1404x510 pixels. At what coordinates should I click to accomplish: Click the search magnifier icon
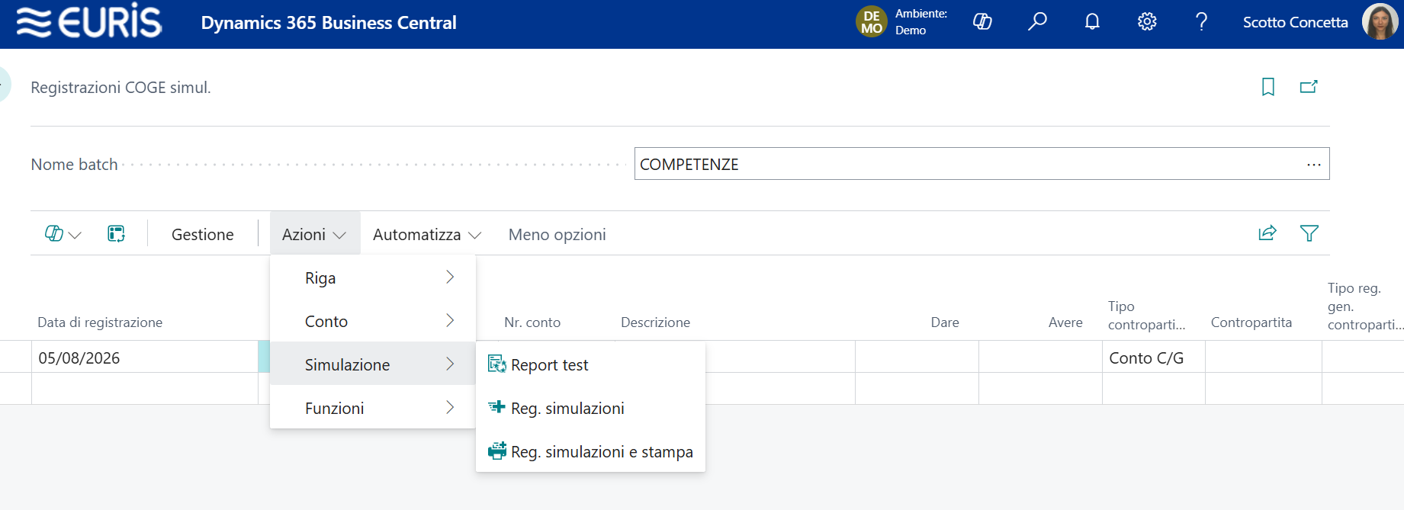1037,22
